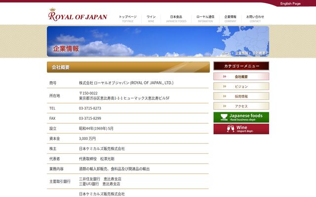
Task: Click the 企業情報 breadcrumb link
Action: click(242, 53)
